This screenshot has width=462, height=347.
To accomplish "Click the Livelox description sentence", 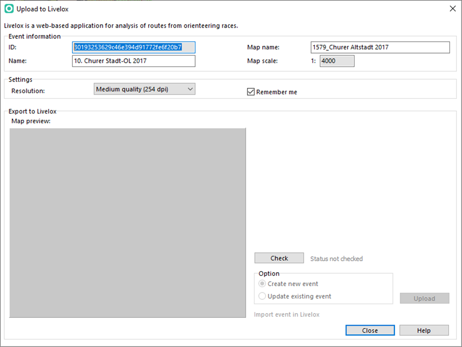I will [121, 25].
